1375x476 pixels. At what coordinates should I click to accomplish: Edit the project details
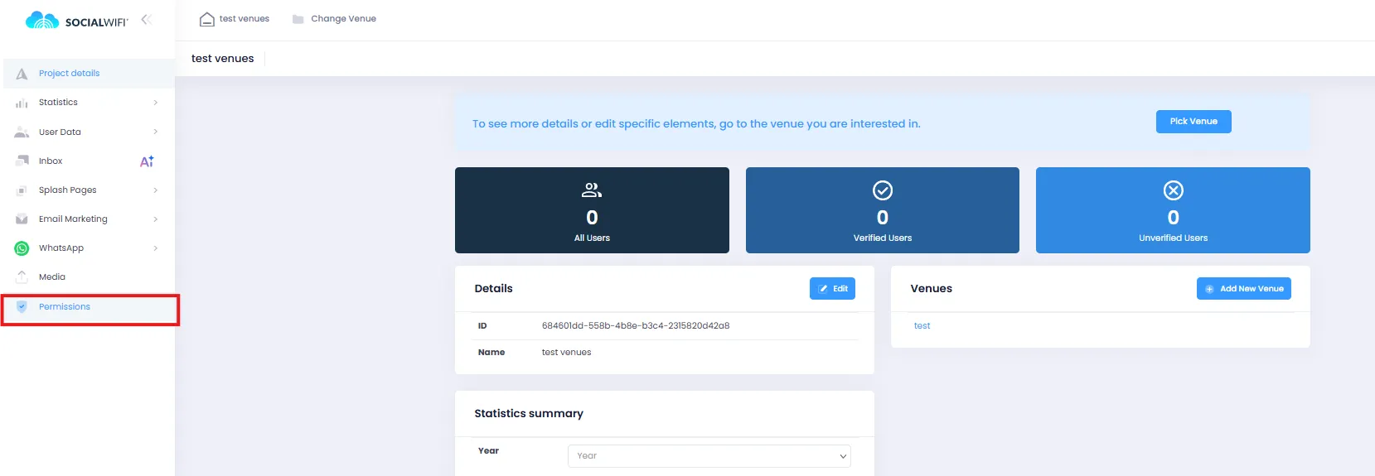click(832, 289)
